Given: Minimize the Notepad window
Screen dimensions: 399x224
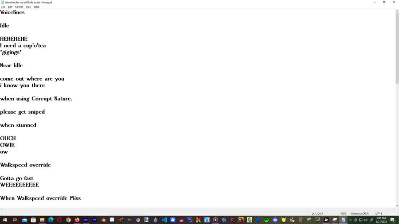Looking at the screenshot, I should [375, 2].
